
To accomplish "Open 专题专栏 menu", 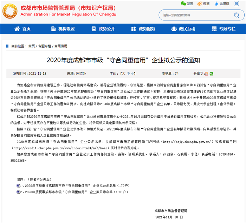I will [224, 29].
